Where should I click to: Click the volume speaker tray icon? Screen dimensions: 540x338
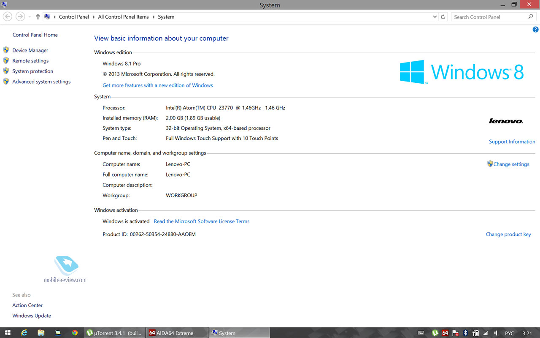[496, 333]
